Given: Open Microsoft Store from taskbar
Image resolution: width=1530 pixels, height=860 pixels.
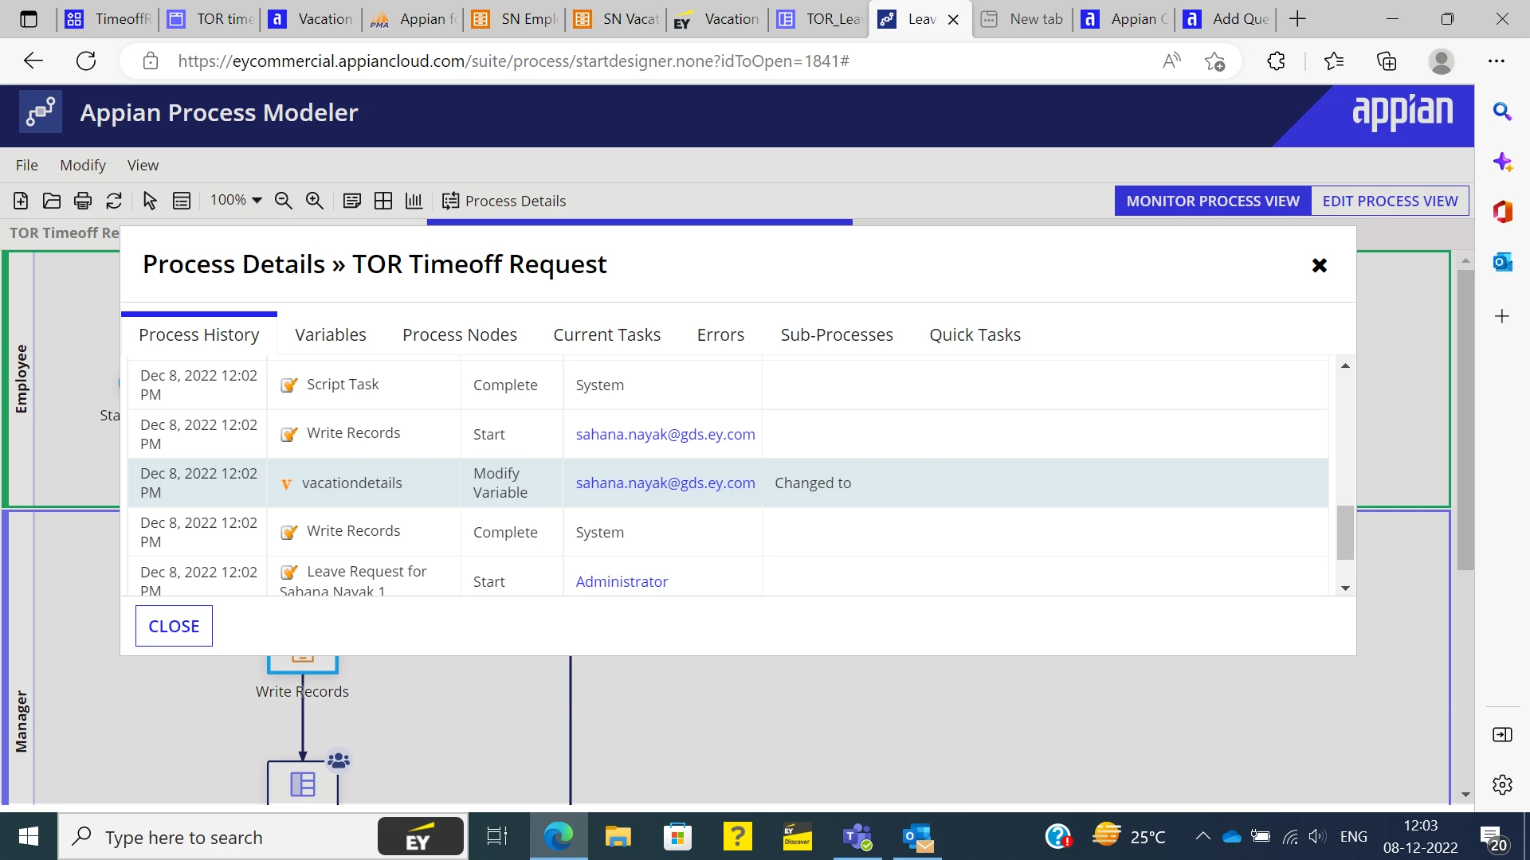Looking at the screenshot, I should click(677, 837).
